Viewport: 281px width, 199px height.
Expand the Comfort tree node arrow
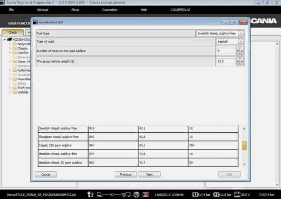(10, 53)
